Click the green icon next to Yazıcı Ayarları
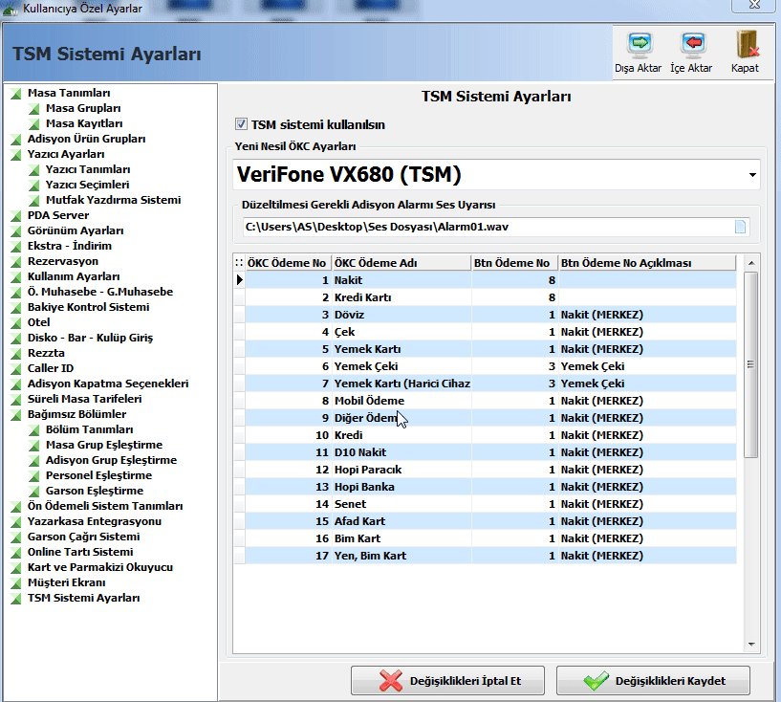The height and width of the screenshot is (702, 781). pyautogui.click(x=16, y=154)
